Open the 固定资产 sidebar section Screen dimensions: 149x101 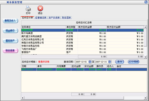point(10,41)
